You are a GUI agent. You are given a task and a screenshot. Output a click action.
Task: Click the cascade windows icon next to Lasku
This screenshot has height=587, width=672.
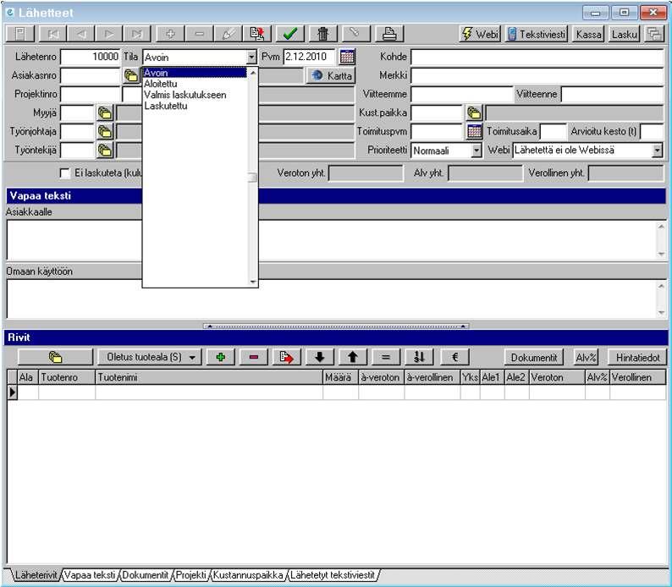(654, 33)
